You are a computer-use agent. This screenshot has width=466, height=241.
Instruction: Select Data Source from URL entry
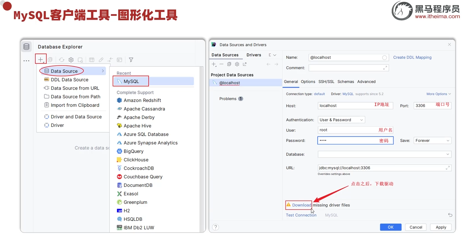click(x=72, y=88)
